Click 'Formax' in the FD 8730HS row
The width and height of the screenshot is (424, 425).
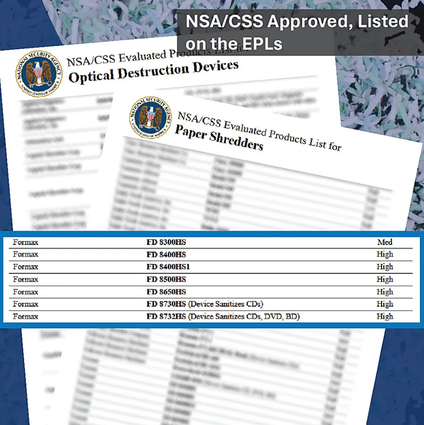tap(25, 304)
